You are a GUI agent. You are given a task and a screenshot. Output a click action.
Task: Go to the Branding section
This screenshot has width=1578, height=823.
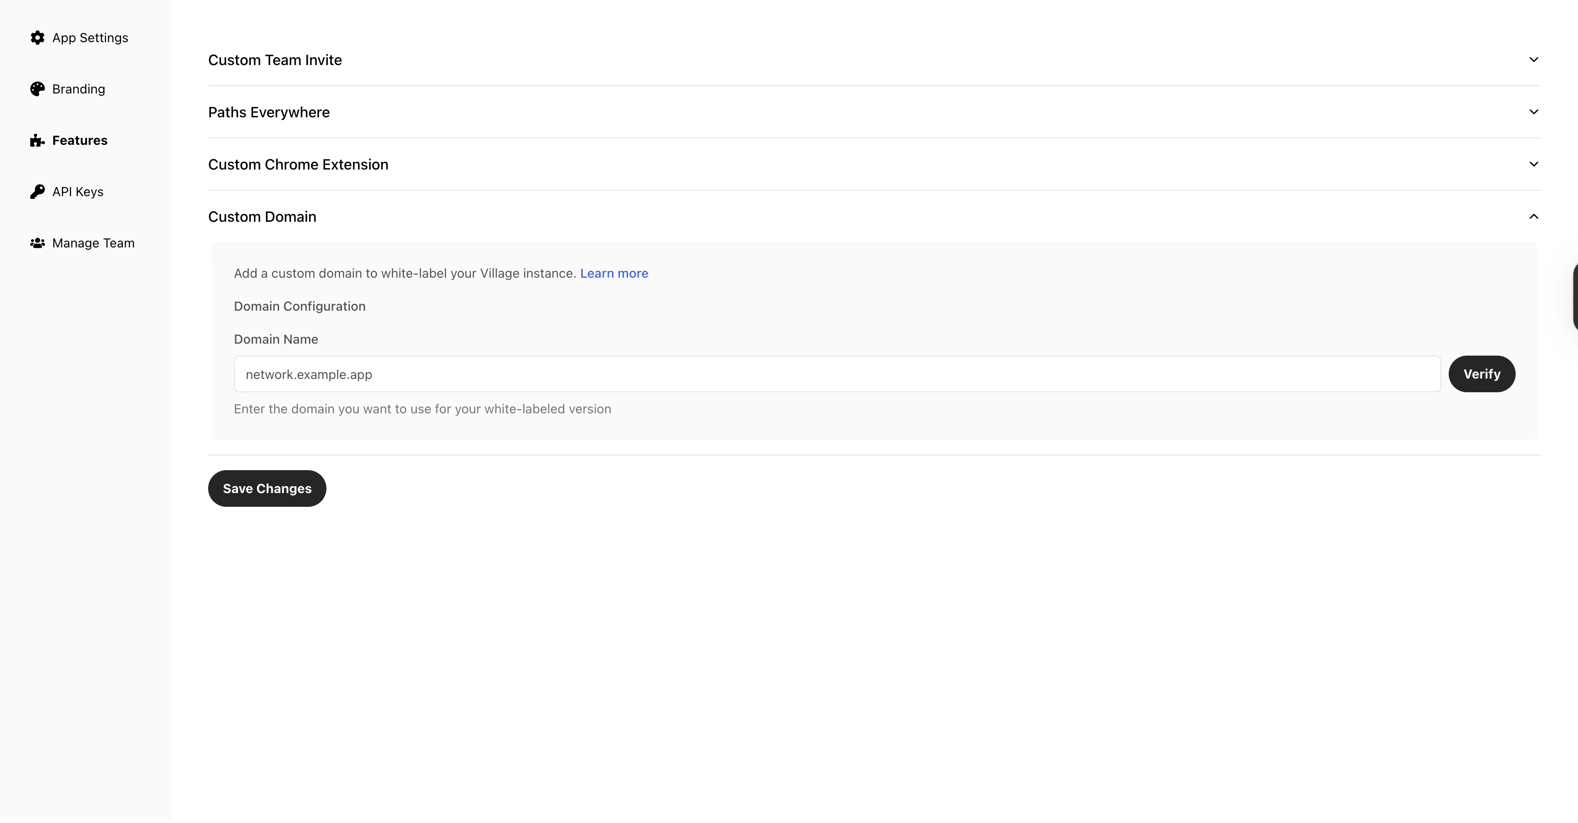click(x=78, y=89)
